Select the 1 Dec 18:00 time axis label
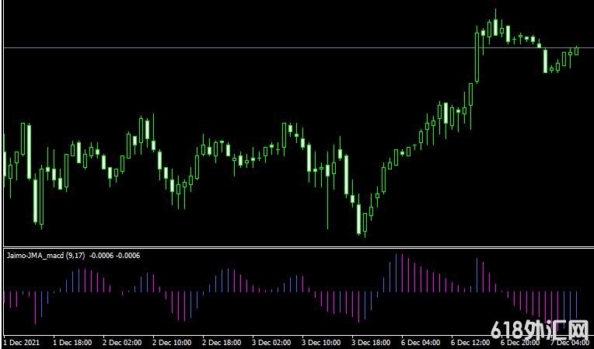 (x=72, y=343)
